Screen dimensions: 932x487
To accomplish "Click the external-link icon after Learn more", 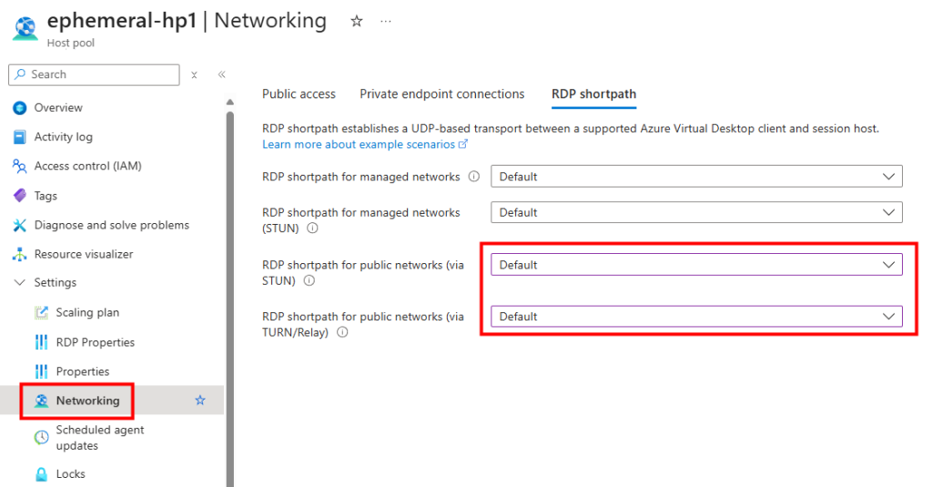I will (463, 144).
